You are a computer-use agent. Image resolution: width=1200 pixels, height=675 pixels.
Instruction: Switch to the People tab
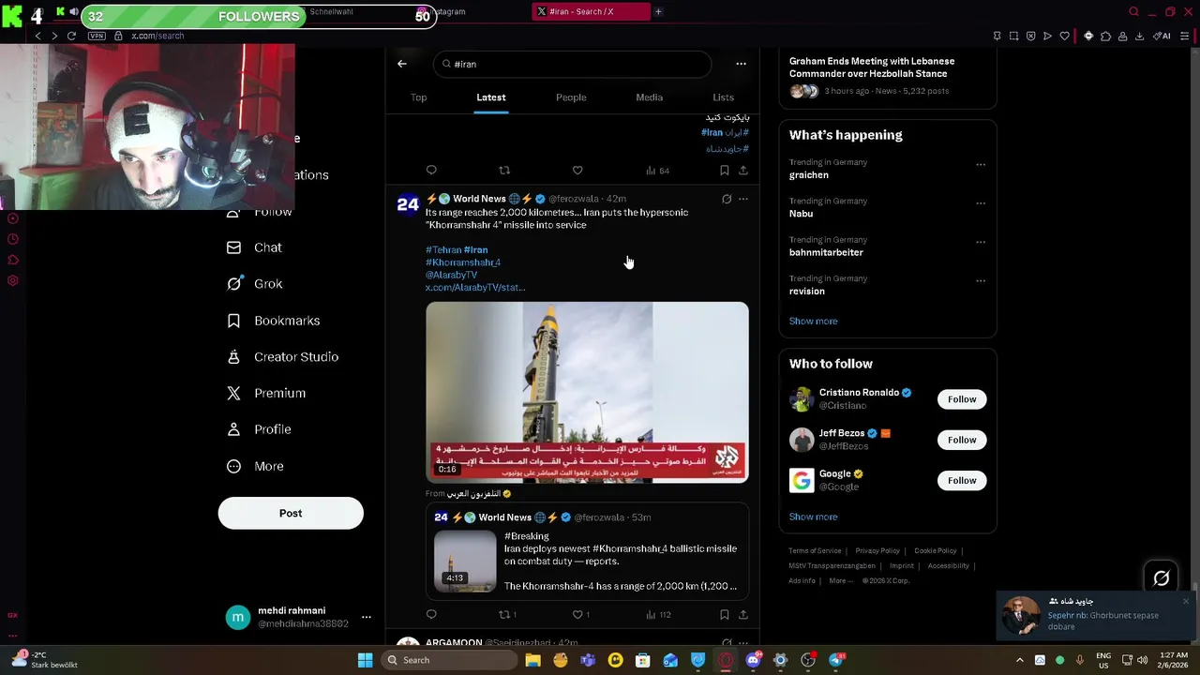click(x=571, y=97)
